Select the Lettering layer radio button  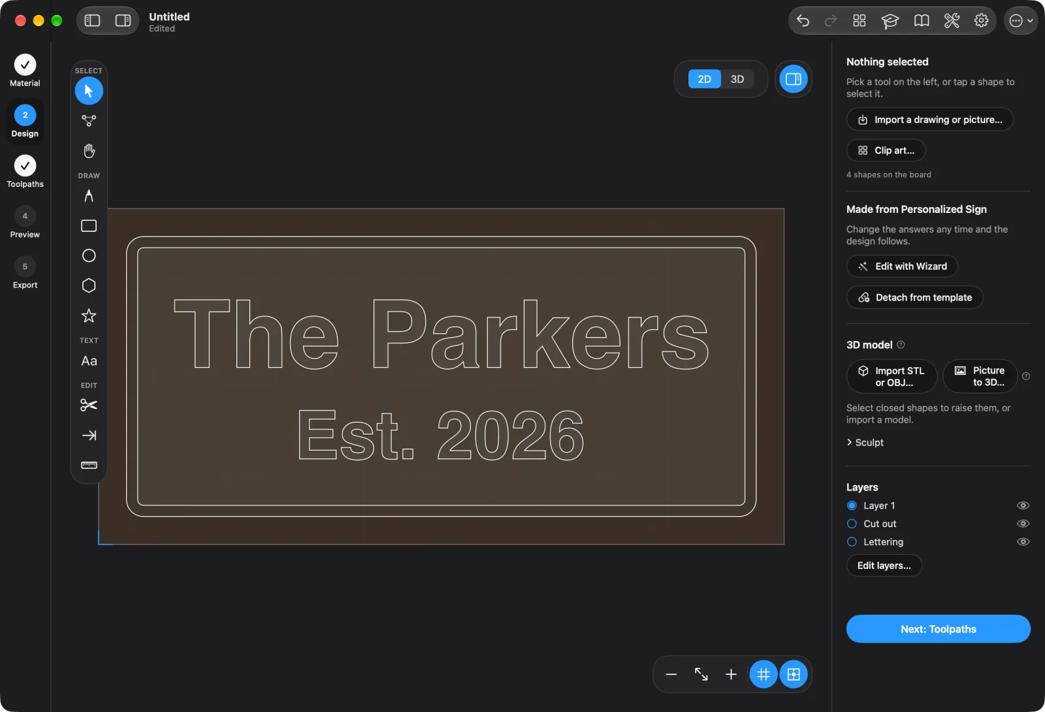pos(852,542)
